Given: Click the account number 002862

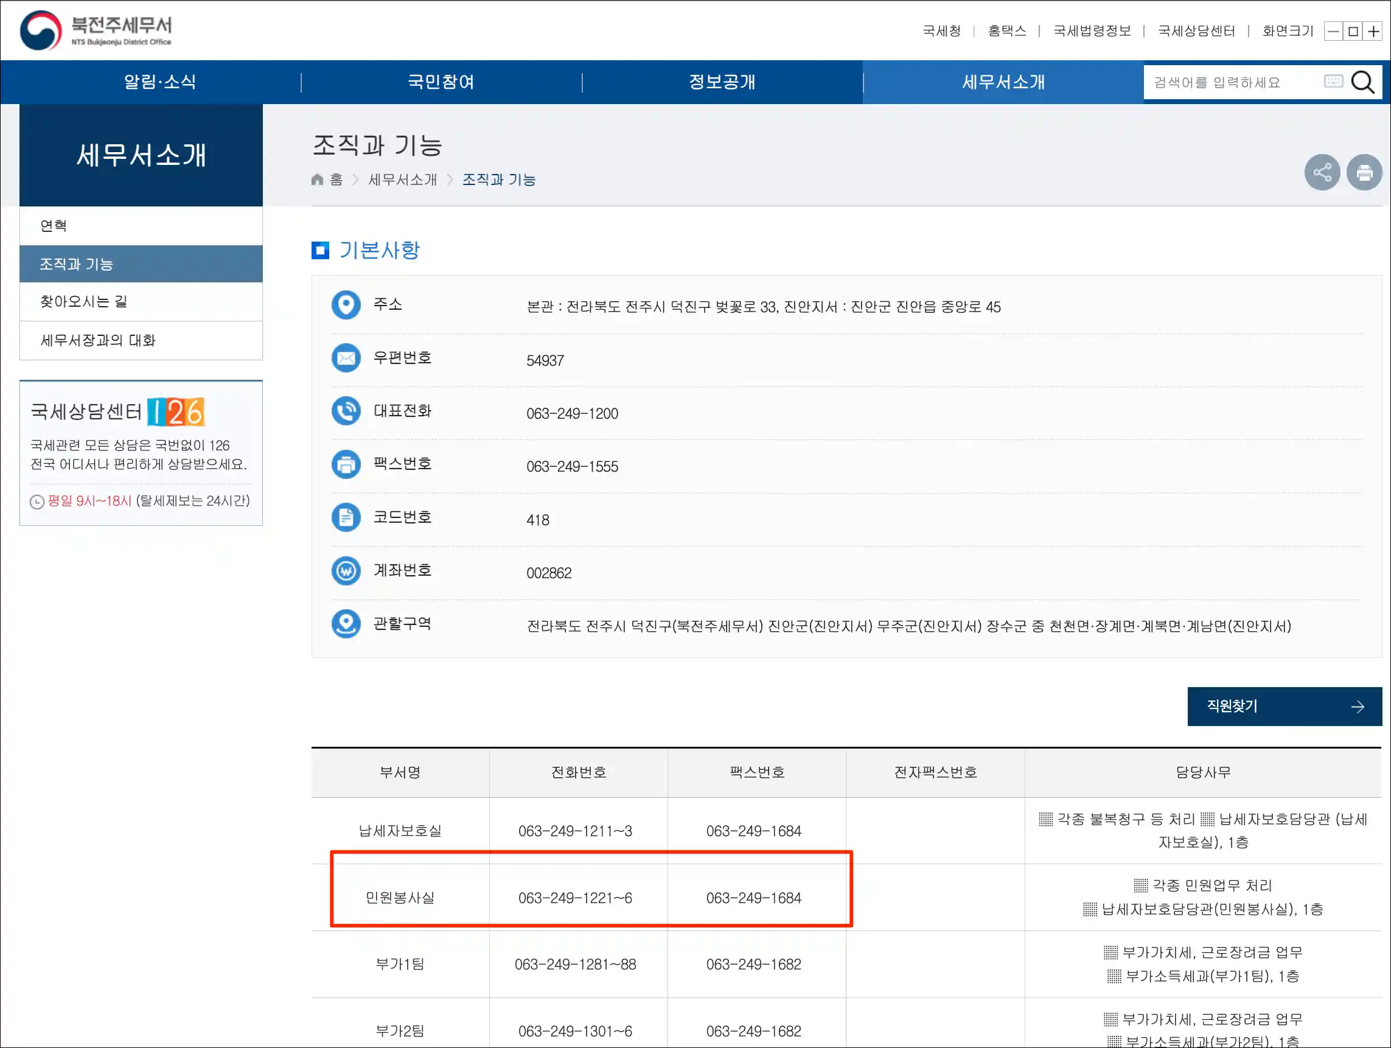Looking at the screenshot, I should coord(549,573).
